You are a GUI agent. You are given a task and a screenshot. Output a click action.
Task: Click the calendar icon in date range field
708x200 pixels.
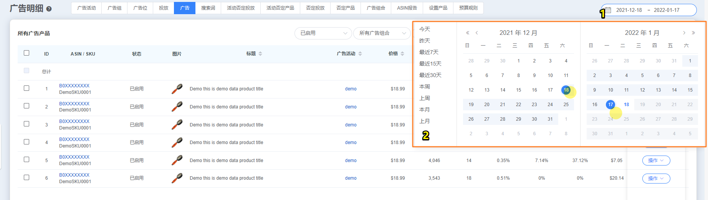608,10
